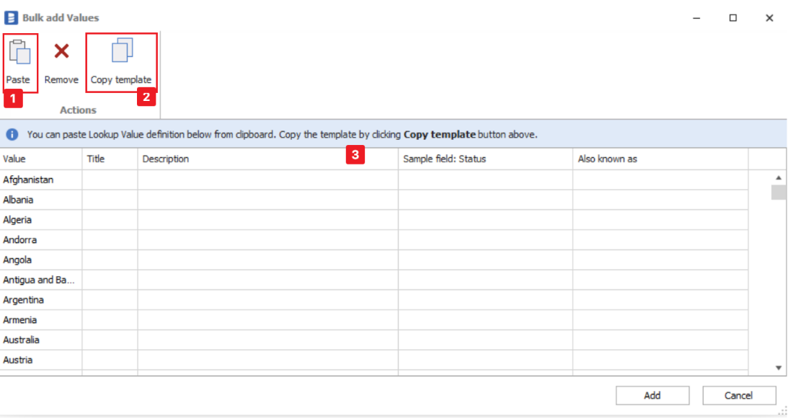
Task: Click the Also known as column header
Action: pos(660,159)
